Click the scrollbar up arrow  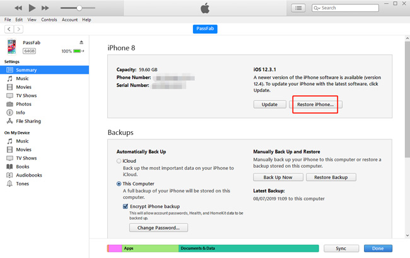point(407,38)
